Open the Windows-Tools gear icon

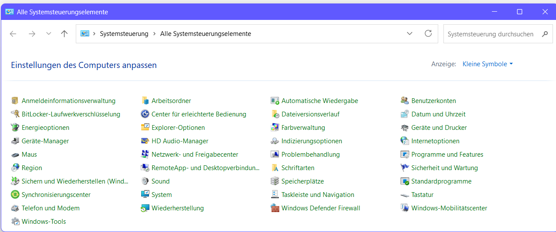coord(15,222)
